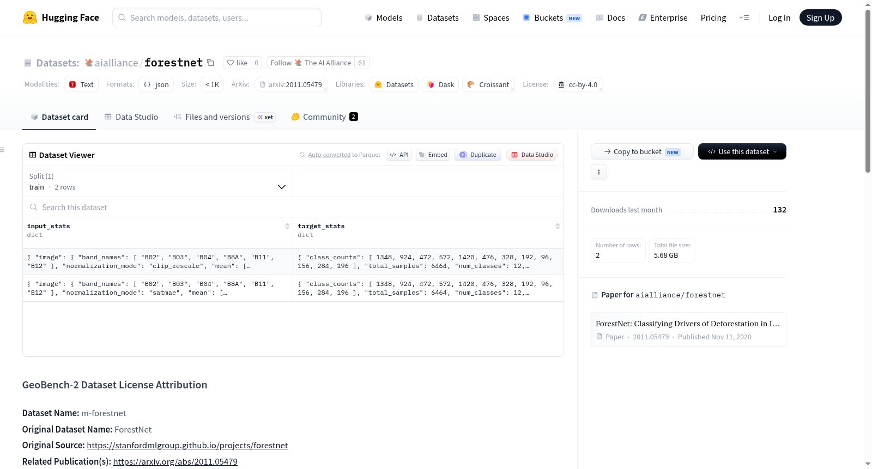Duplicate the dataset viewer

pos(478,155)
